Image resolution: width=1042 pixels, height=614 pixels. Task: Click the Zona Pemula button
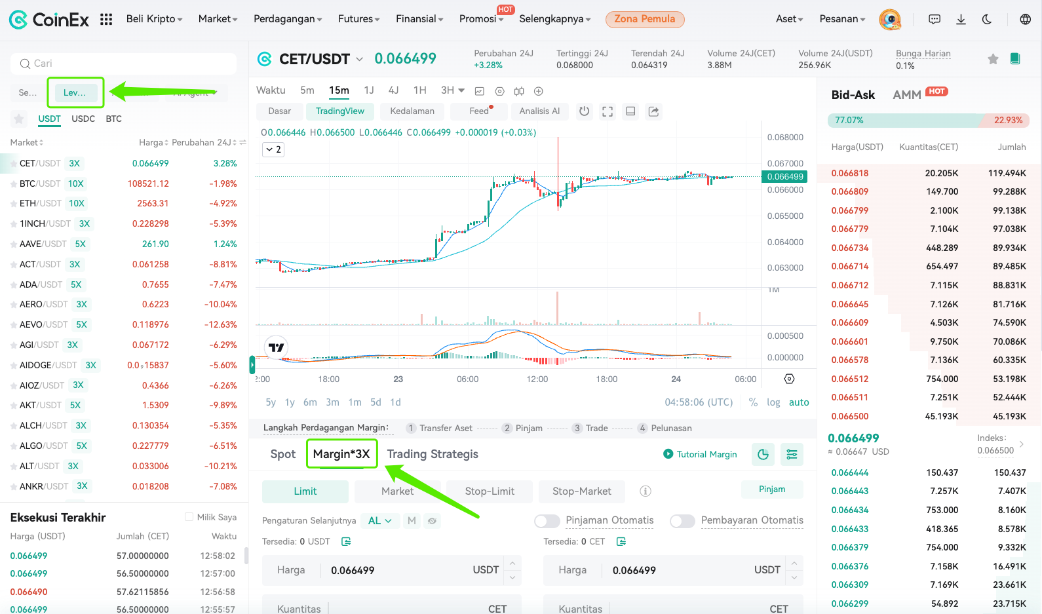point(645,19)
